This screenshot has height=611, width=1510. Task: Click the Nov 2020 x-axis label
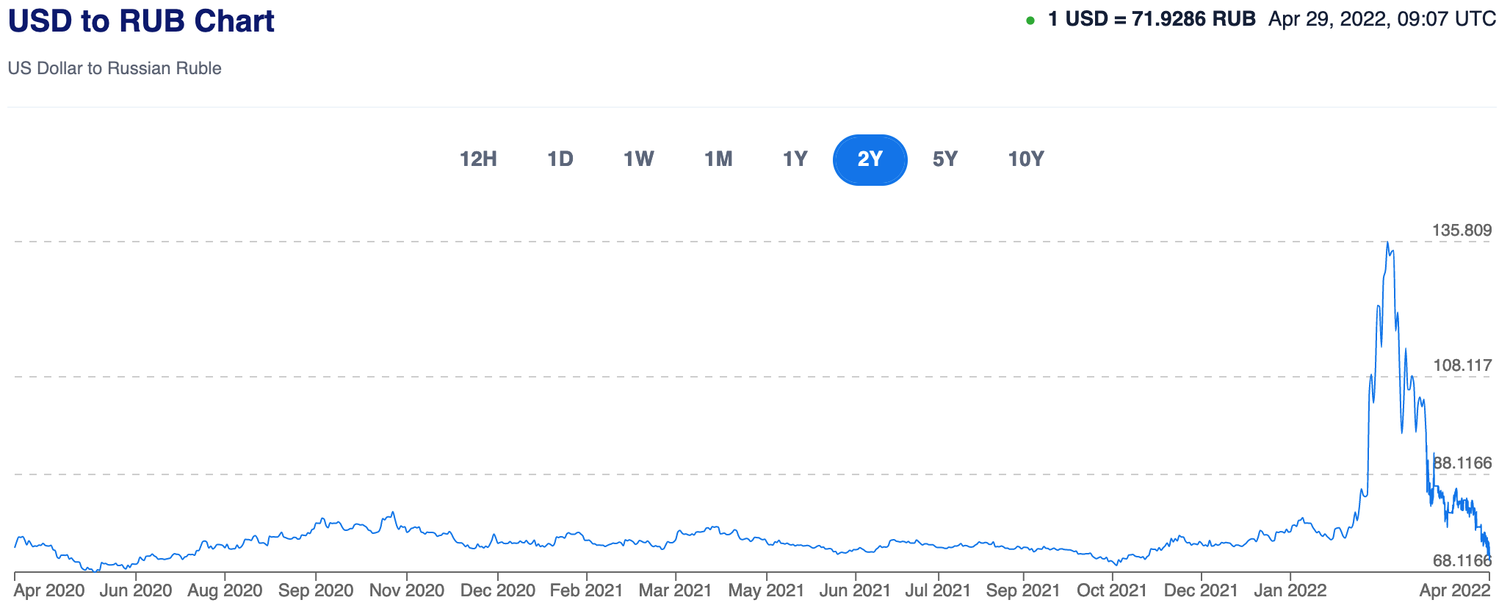pyautogui.click(x=406, y=590)
